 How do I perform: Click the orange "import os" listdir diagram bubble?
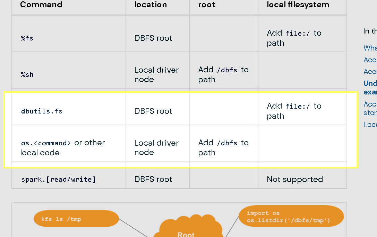[291, 217]
